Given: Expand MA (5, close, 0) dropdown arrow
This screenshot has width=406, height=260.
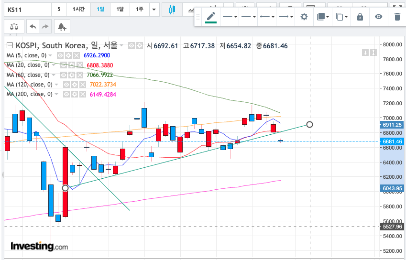Looking at the screenshot, I should click(50, 55).
